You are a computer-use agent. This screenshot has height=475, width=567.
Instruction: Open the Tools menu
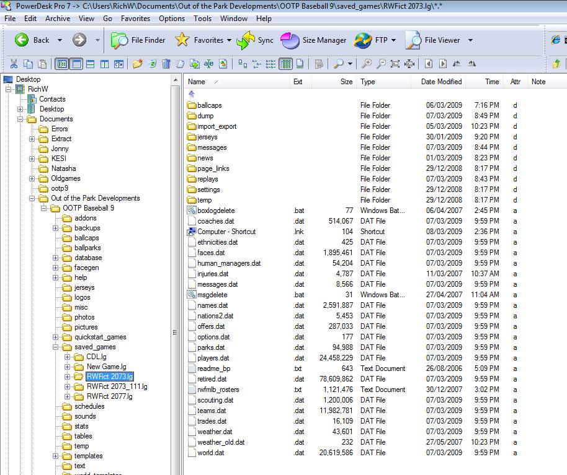point(202,19)
